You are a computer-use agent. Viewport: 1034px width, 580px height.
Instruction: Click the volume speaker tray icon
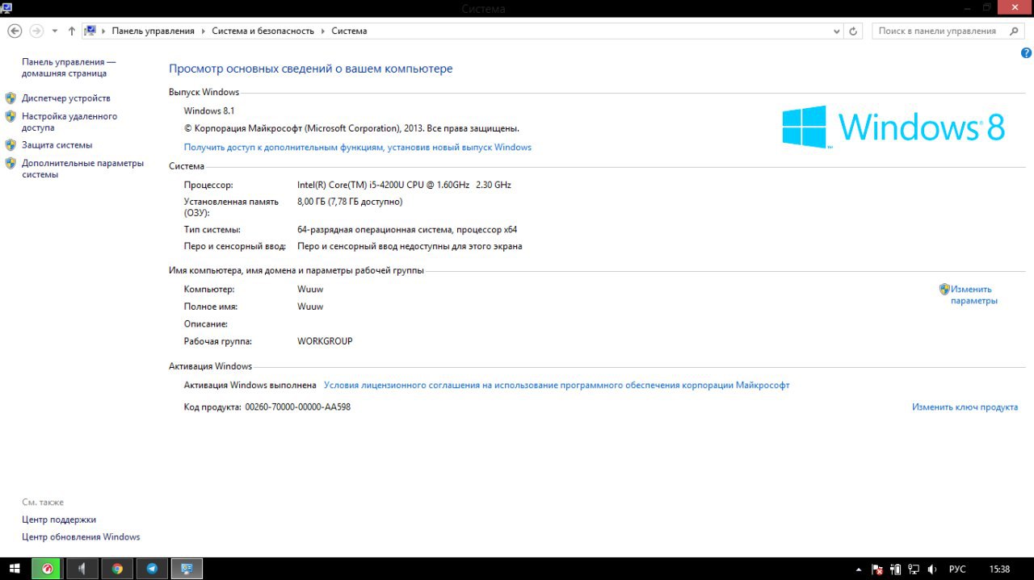point(933,570)
